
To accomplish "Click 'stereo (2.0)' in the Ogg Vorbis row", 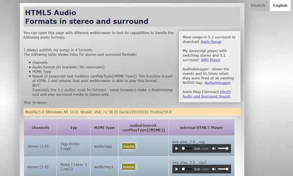I will (x=38, y=146).
